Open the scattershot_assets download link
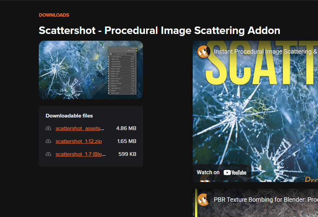Viewport: 318px width, 217px height. (80, 128)
